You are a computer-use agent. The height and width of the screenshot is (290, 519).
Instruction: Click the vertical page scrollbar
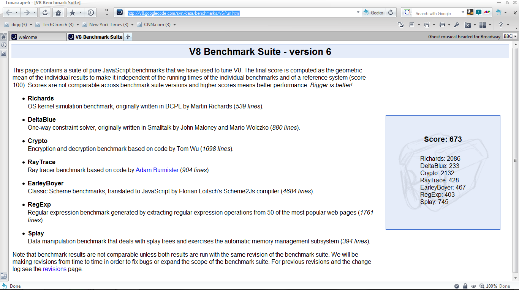pos(516,160)
